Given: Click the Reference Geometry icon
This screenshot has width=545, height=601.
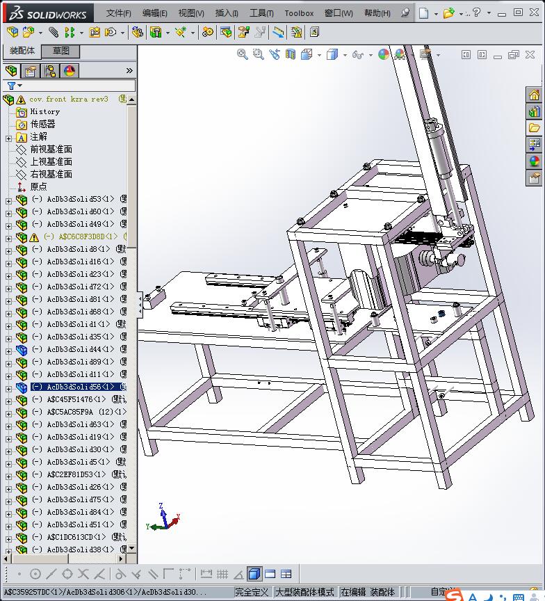Looking at the screenshot, I should [181, 32].
